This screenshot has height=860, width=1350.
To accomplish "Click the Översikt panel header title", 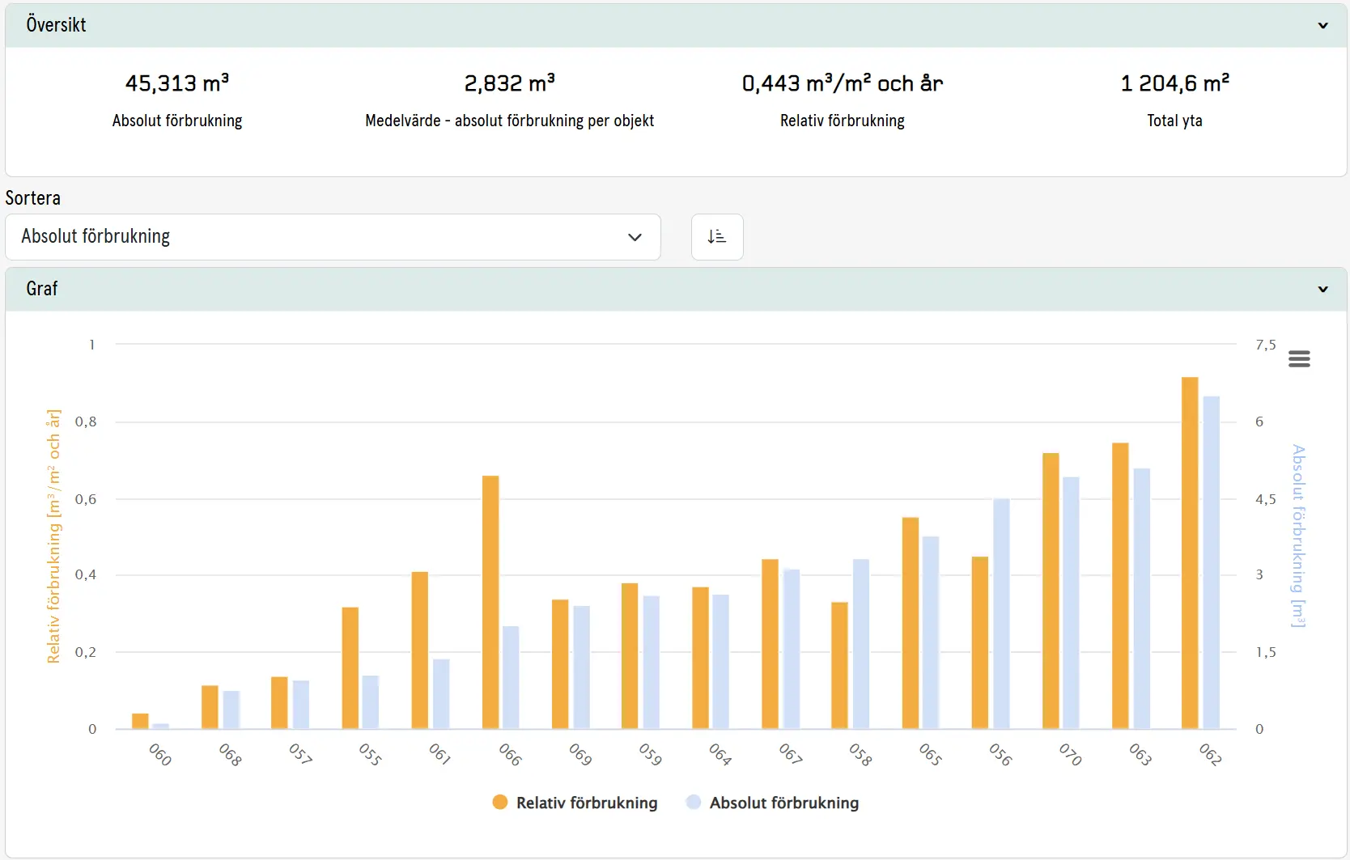I will tap(56, 25).
